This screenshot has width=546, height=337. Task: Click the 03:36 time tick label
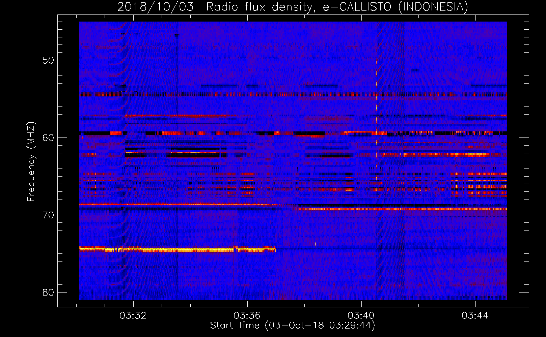(247, 316)
